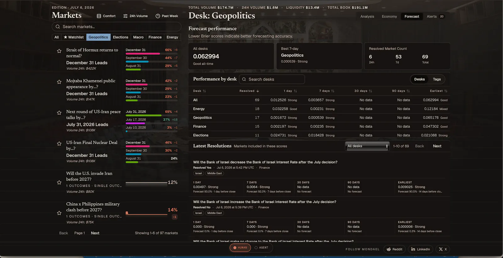Click the Finance desk row
This screenshot has height=258, width=503.
click(319, 126)
